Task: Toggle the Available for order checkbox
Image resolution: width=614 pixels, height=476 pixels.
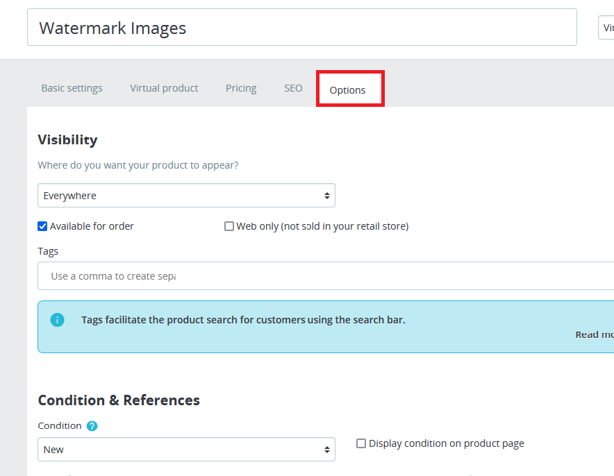Action: tap(42, 226)
